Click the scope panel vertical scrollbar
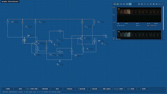The width and height of the screenshot is (167, 94). [x=163, y=18]
